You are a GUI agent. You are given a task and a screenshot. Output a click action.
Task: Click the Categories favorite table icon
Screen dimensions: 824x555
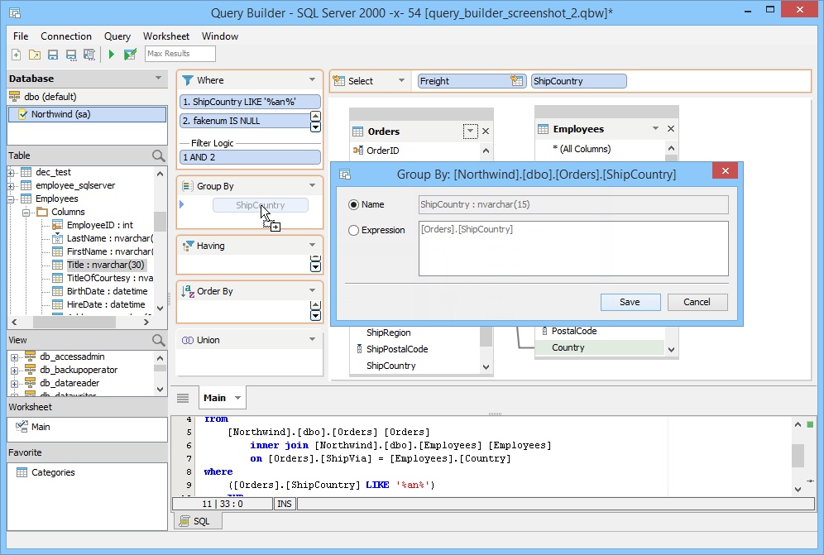(22, 472)
